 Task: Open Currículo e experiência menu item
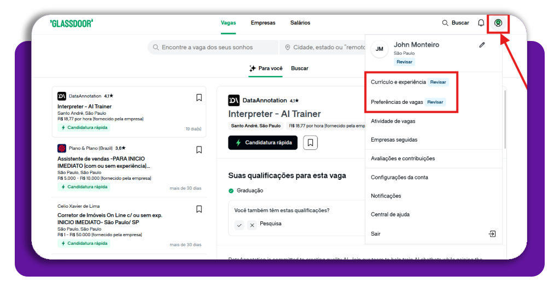coord(398,82)
